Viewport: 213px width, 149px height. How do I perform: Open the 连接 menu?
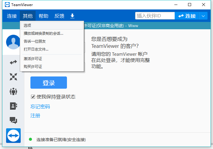coord(12,16)
